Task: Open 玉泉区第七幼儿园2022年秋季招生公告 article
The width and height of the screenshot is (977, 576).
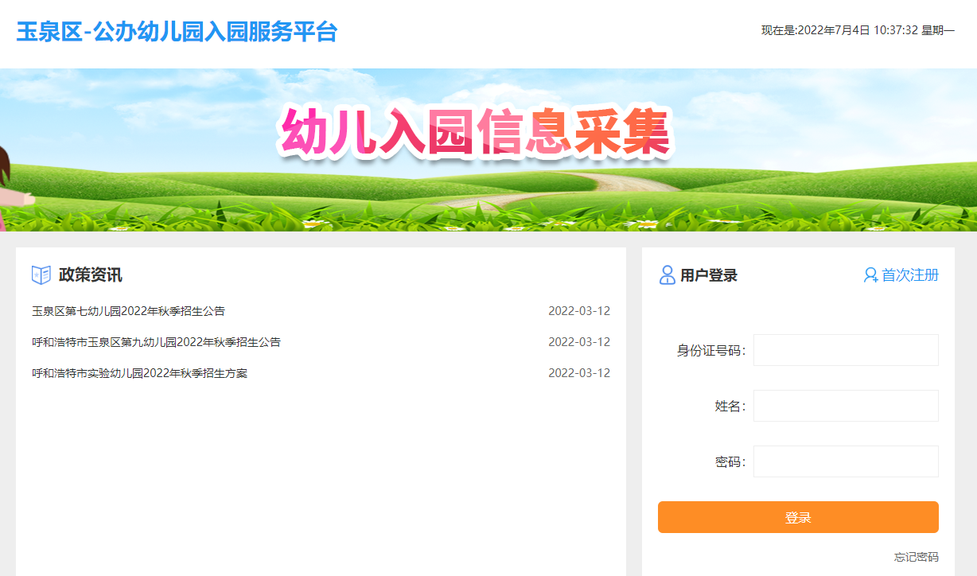Action: click(x=128, y=311)
